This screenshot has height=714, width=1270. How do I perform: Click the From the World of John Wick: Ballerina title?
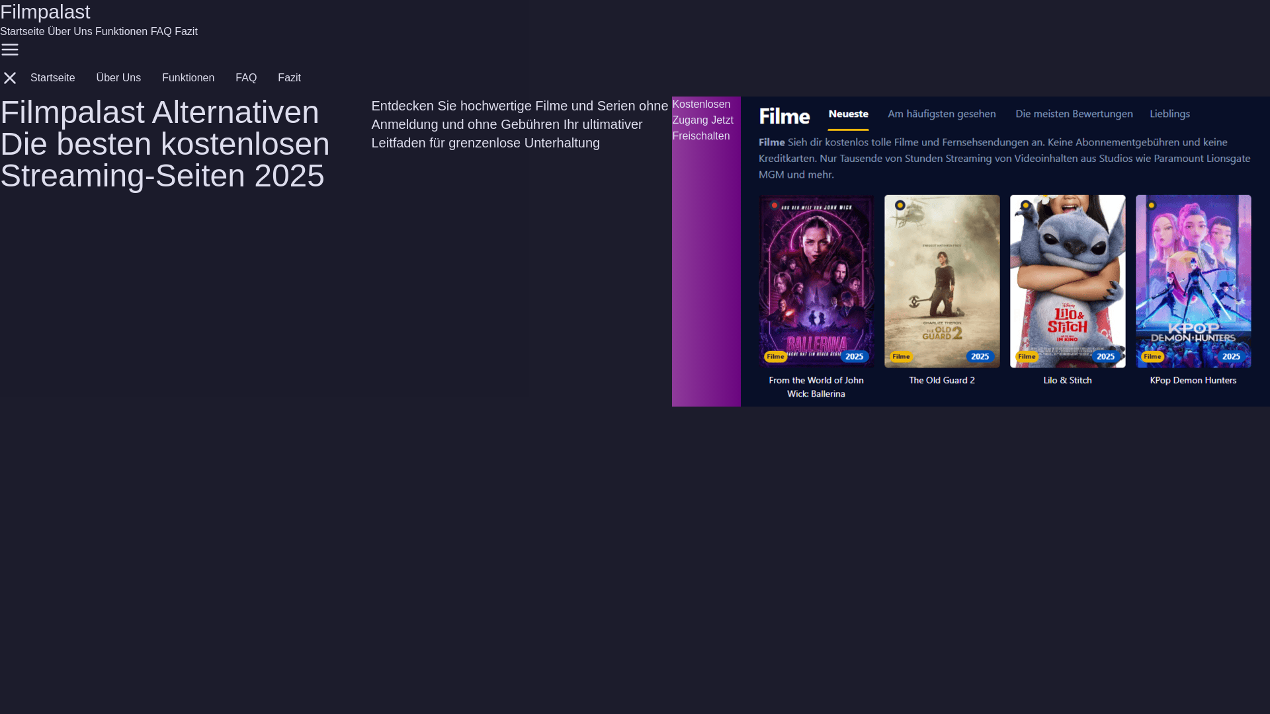click(x=816, y=387)
